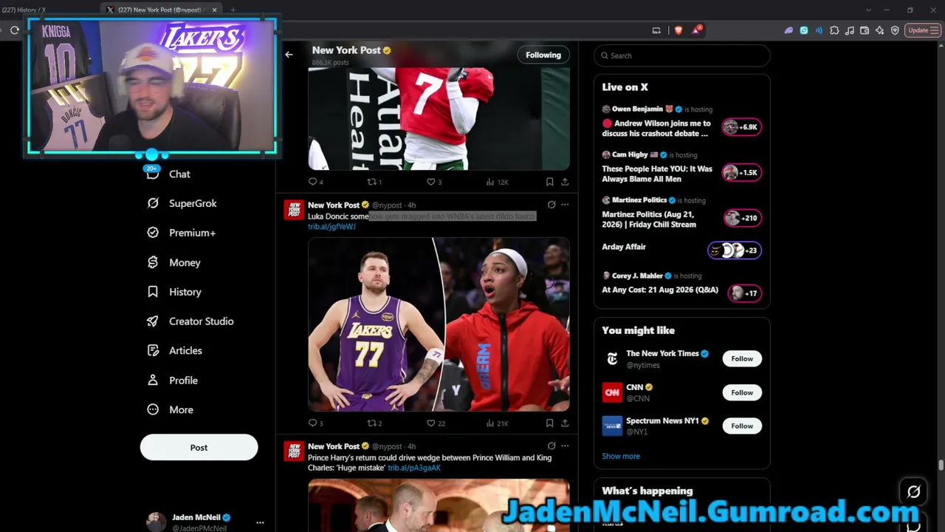Share the top post with 12K views
Viewport: 945px width, 532px height.
coord(565,182)
